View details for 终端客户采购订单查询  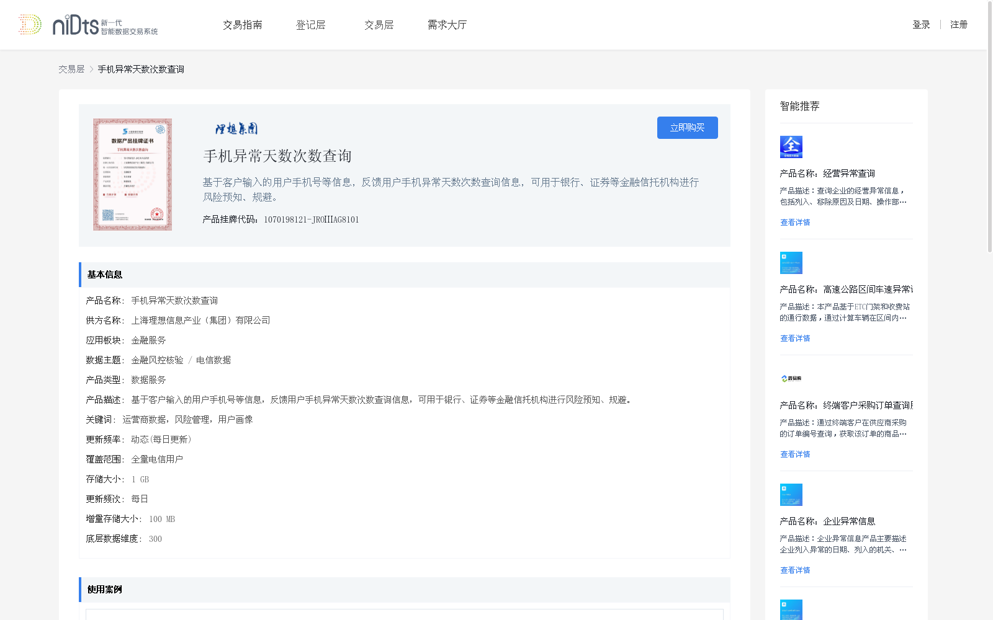[795, 454]
